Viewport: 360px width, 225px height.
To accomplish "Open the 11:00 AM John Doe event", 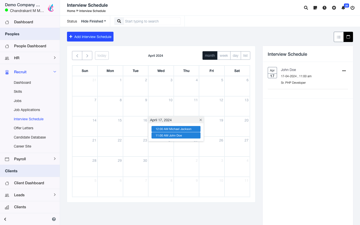I will coord(176,135).
